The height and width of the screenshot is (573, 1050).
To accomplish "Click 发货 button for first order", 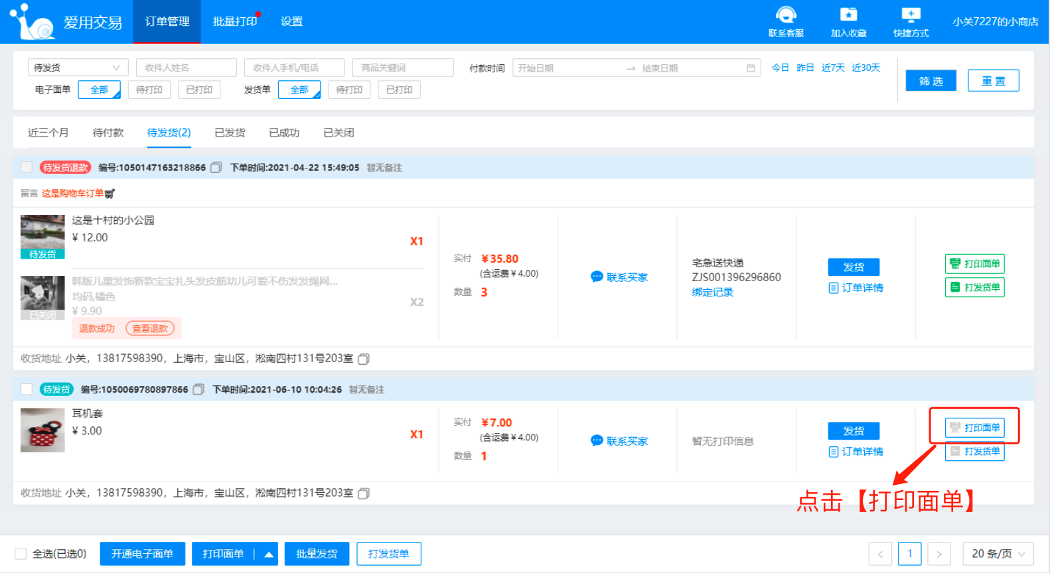I will (854, 267).
